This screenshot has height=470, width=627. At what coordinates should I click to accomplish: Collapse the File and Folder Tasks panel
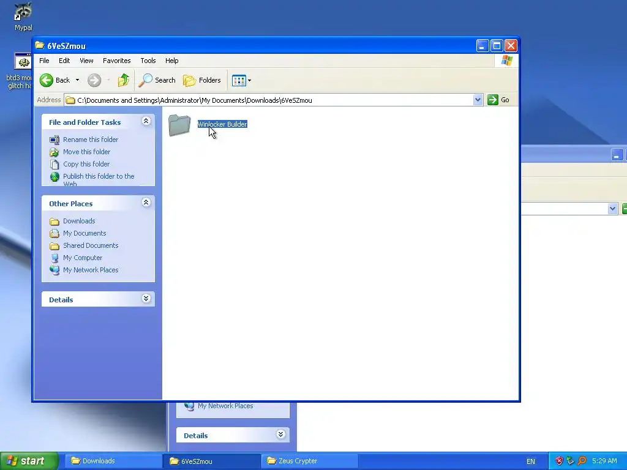click(146, 121)
